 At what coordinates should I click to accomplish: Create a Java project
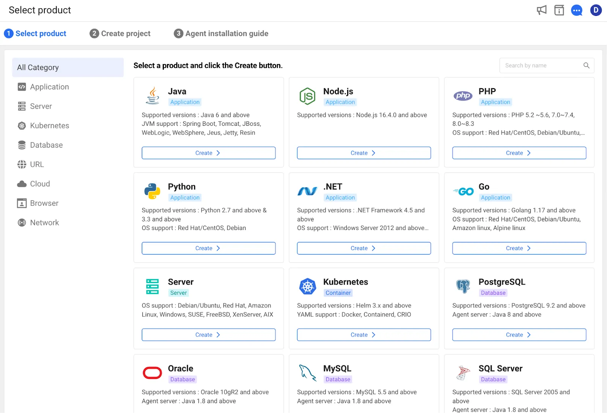click(x=209, y=153)
